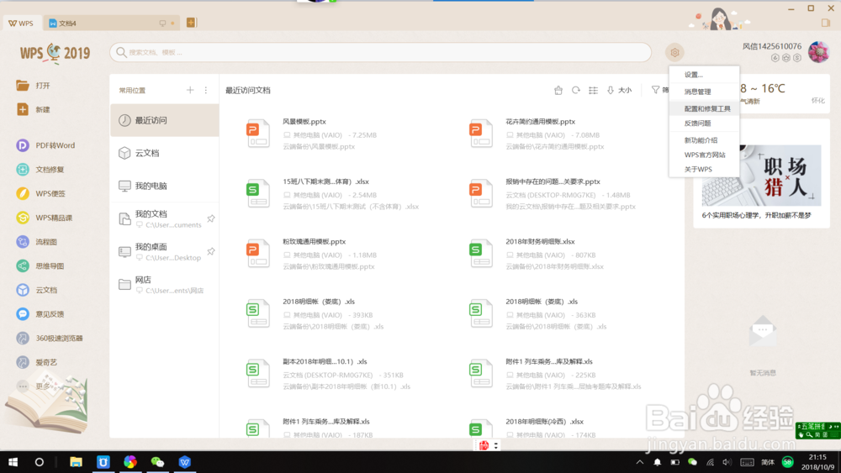841x473 pixels.
Task: Select 新功能介绍 menu item
Action: point(704,140)
